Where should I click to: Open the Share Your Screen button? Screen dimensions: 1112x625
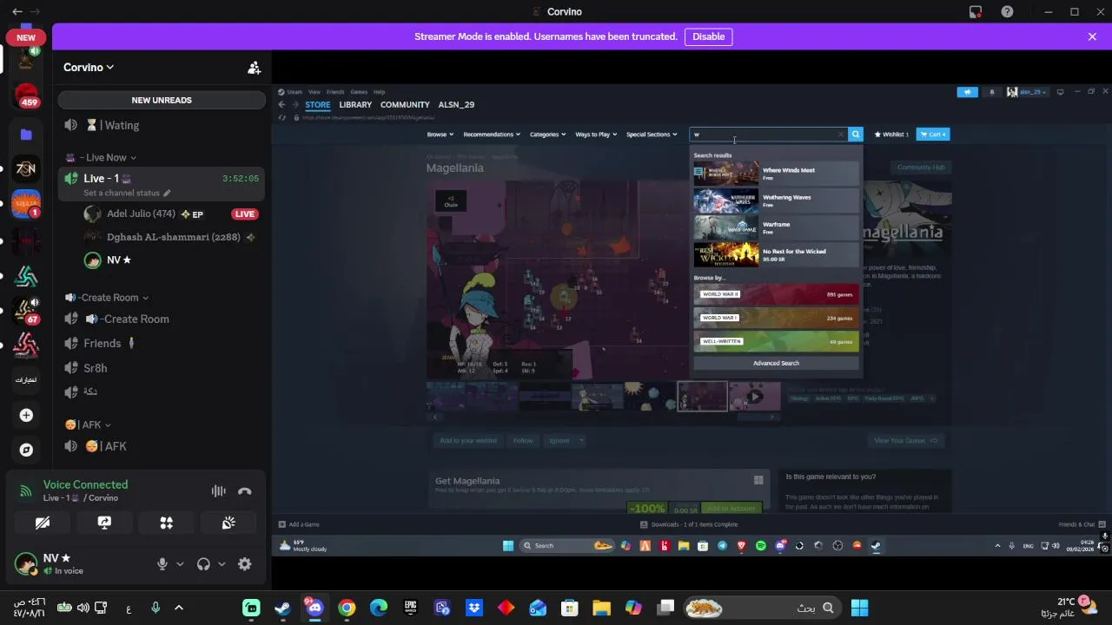(104, 523)
